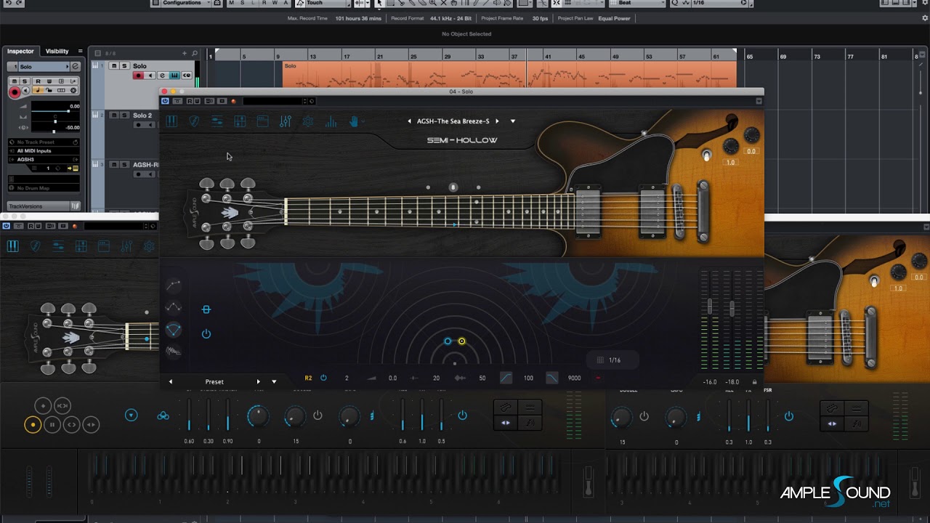The height and width of the screenshot is (523, 930).
Task: Click the high-cut filter curve icon next to 9000
Action: pos(552,378)
